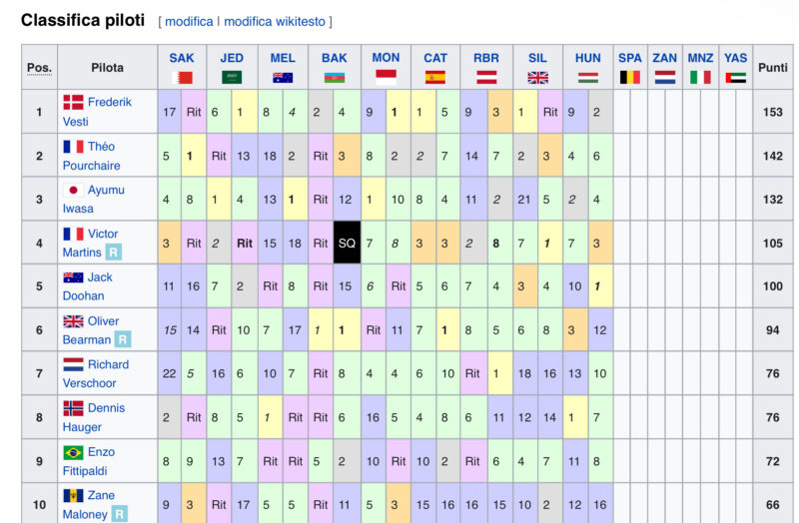
Task: Click the black SQ cell in Martins' row
Action: tap(347, 243)
